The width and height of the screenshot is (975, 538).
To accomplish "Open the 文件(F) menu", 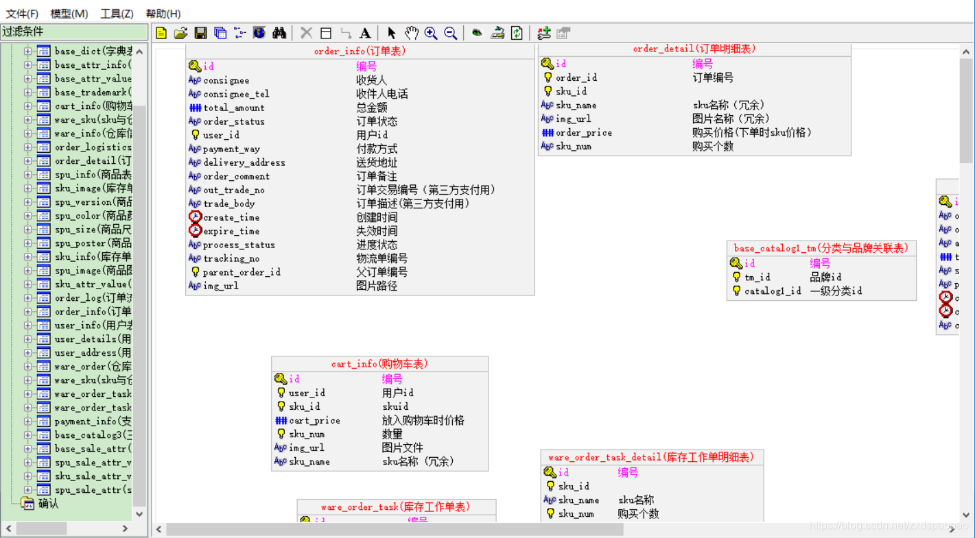I will tap(23, 14).
